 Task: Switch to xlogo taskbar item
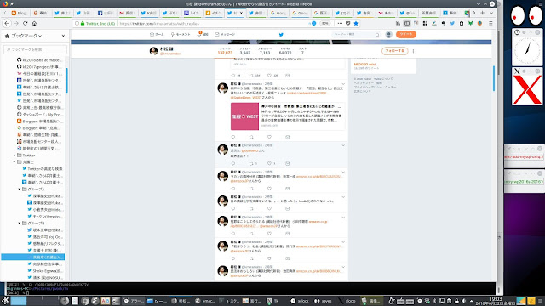pos(347,301)
